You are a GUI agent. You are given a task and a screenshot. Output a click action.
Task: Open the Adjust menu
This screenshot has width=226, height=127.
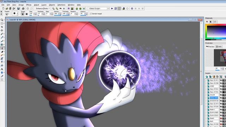pyautogui.click(x=36, y=5)
